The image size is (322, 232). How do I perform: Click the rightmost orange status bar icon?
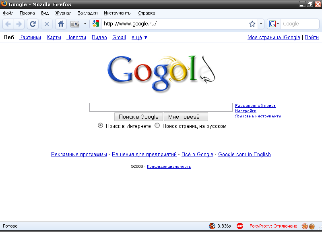[x=312, y=226]
